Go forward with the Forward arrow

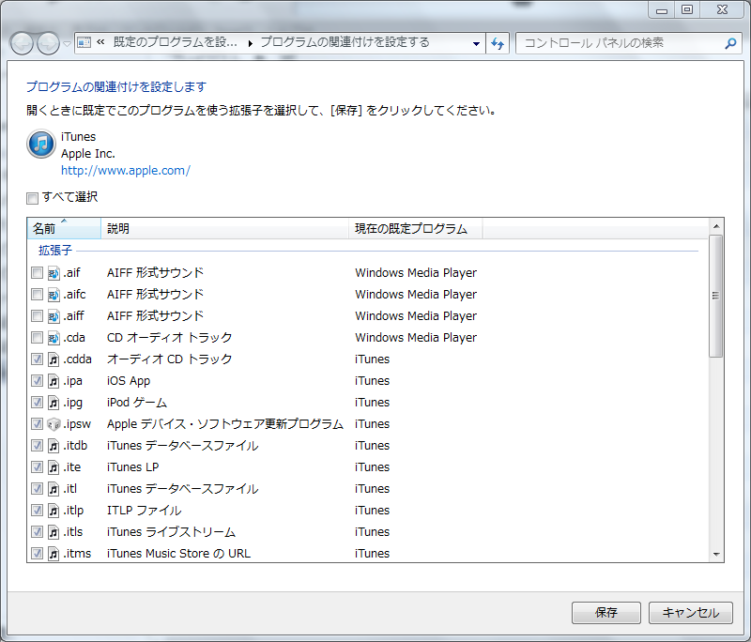(49, 44)
